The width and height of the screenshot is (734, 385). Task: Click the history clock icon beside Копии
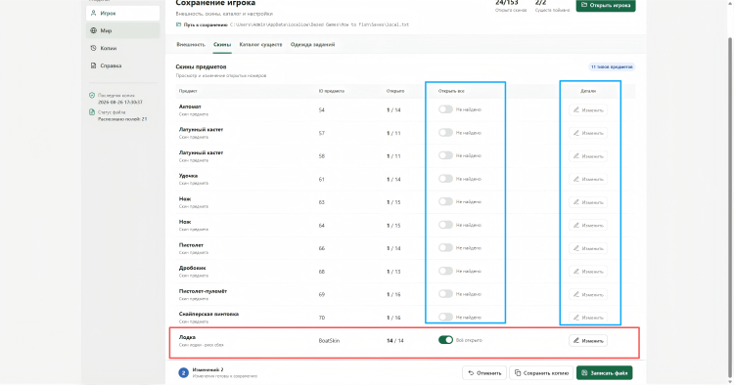(x=93, y=48)
